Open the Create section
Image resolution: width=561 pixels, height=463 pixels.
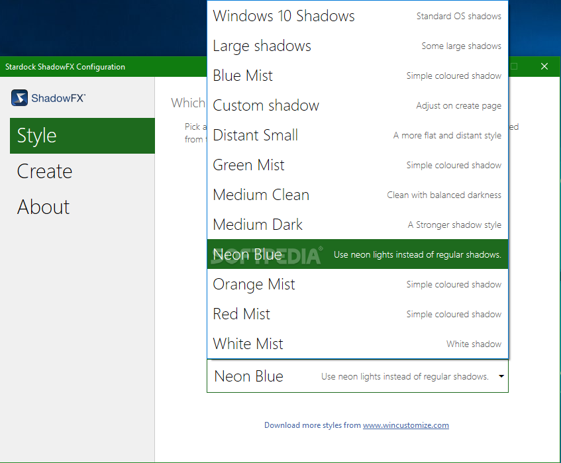pos(82,171)
